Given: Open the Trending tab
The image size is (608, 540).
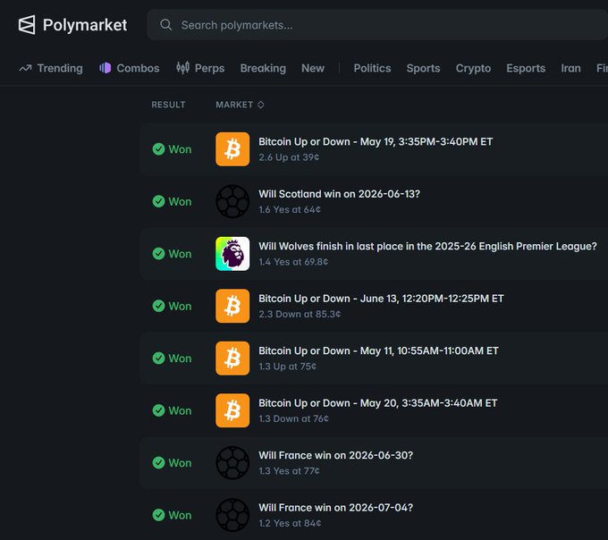Looking at the screenshot, I should tap(51, 68).
